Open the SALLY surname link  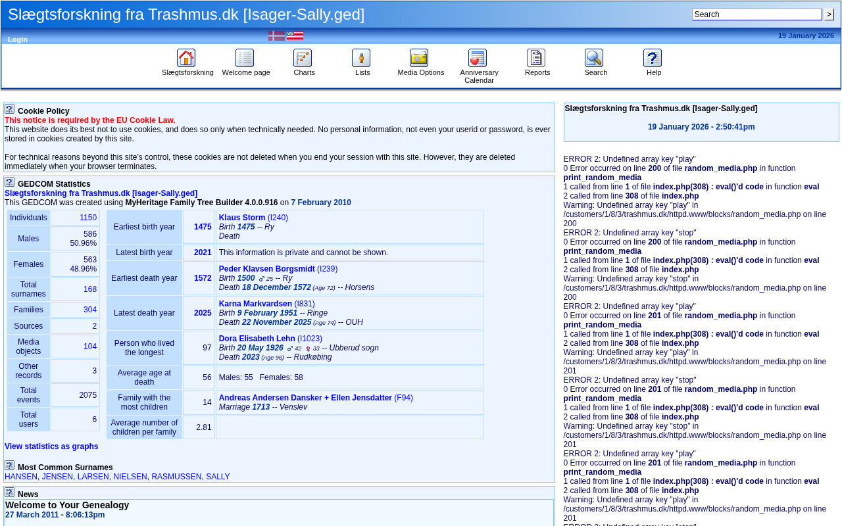(218, 477)
